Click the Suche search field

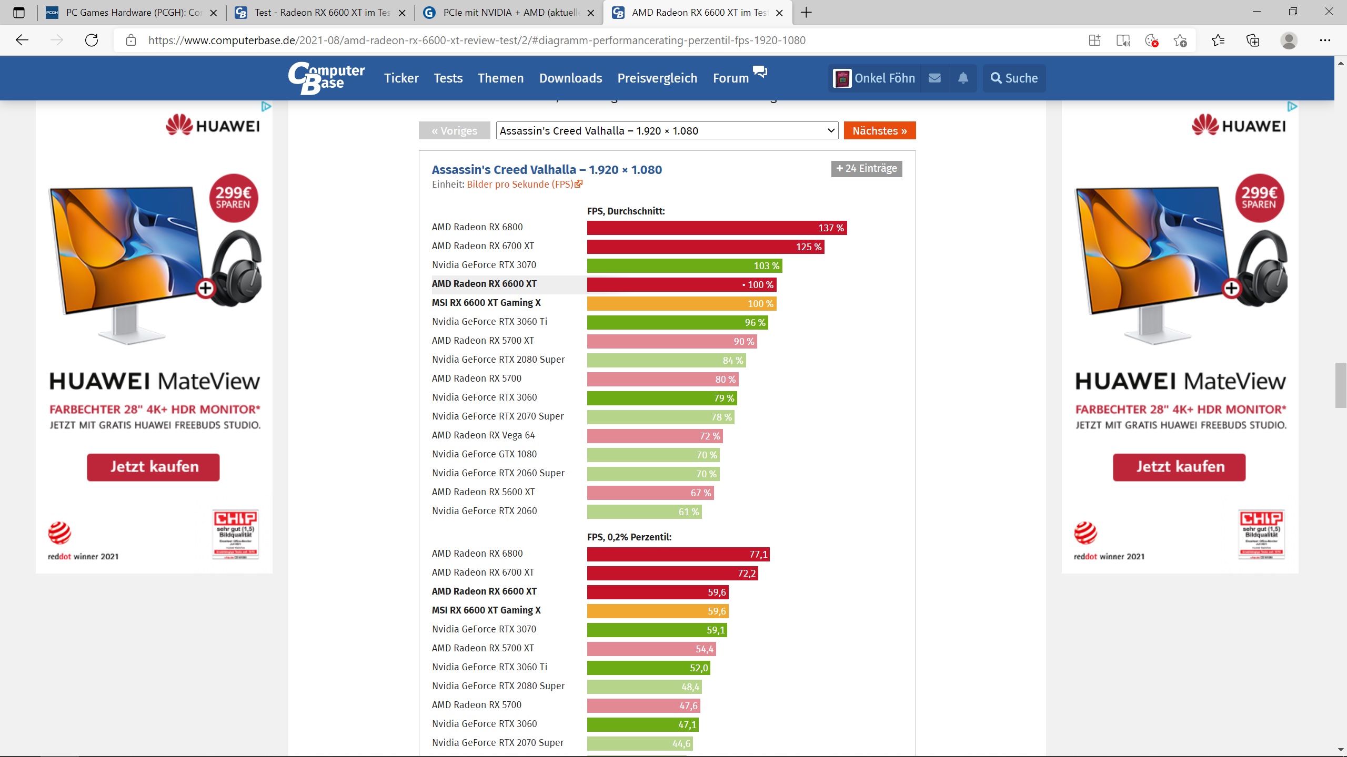point(1014,78)
